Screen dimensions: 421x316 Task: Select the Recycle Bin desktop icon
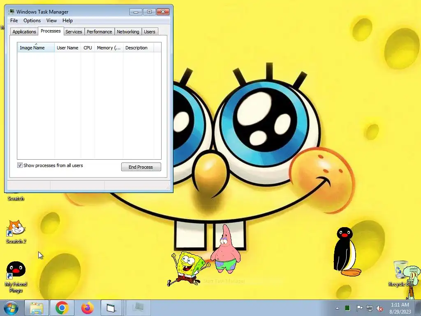tap(400, 273)
